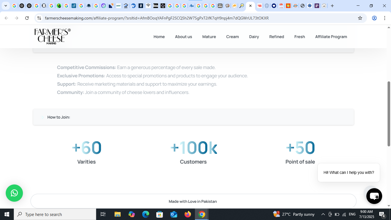Open the Chrome three-dot menu
This screenshot has height=220, width=391.
384,18
